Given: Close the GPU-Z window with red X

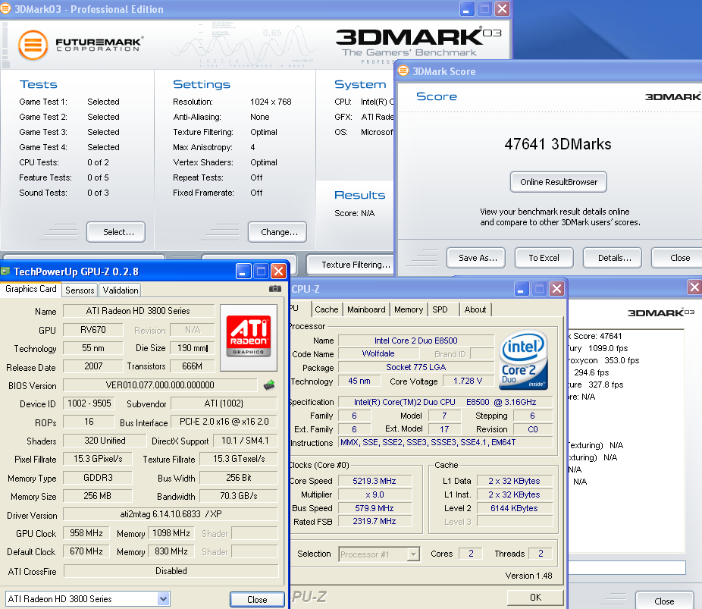Looking at the screenshot, I should point(278,272).
